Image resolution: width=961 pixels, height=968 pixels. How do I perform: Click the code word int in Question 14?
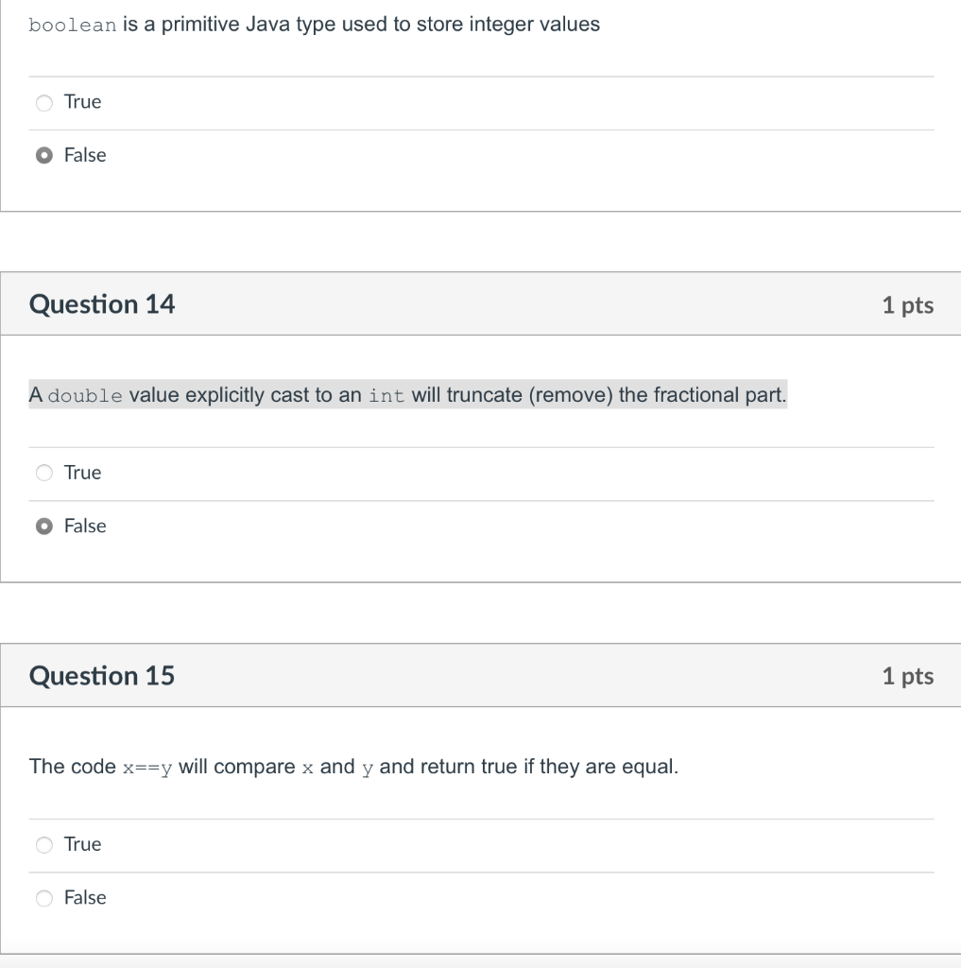point(386,395)
